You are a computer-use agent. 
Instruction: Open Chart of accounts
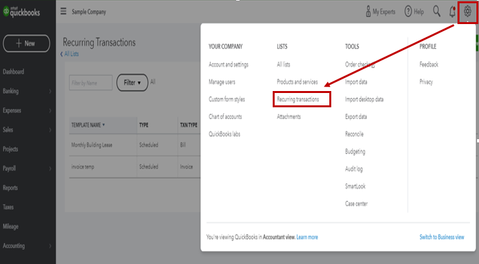click(225, 116)
